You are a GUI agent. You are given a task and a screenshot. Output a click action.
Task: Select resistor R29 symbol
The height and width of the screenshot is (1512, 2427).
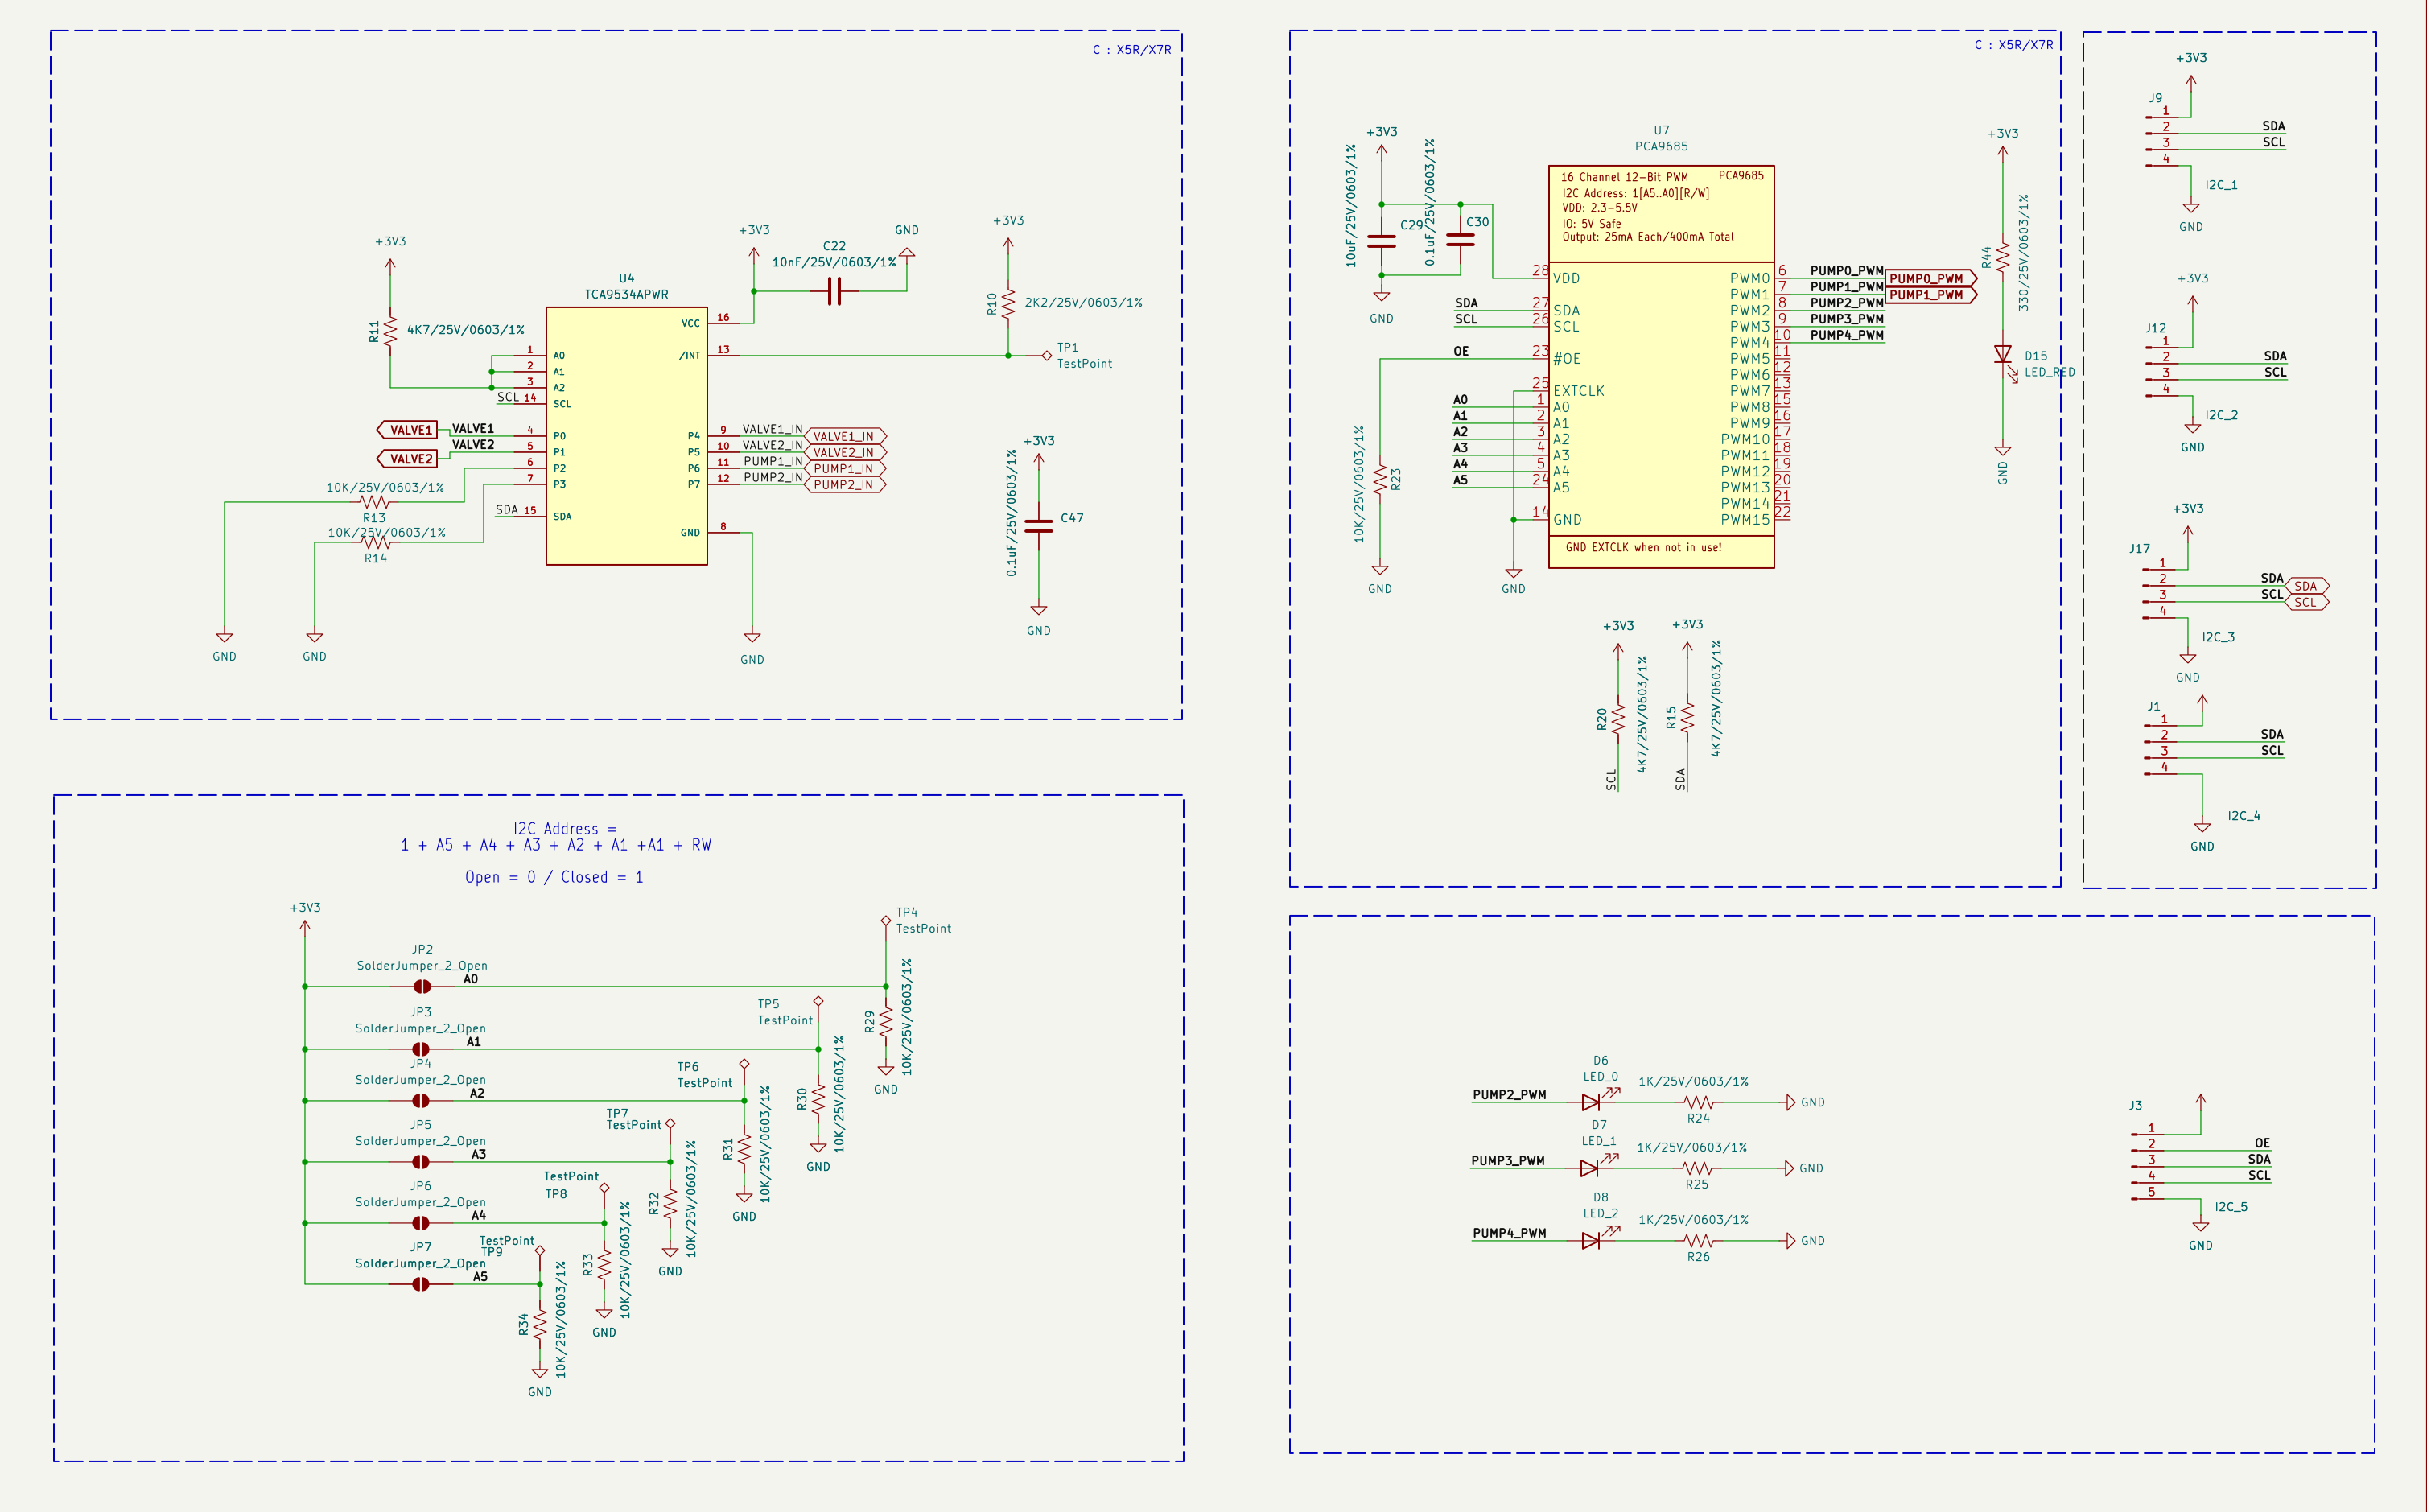pyautogui.click(x=886, y=1022)
